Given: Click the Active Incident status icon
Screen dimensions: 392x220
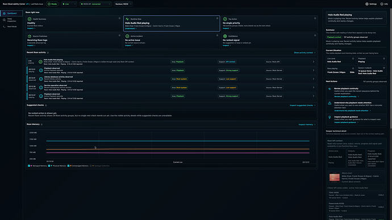Looking at the screenshot, I should 127,36.
